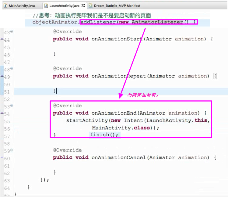Click AnimatorListener type name in addListener call
The width and height of the screenshot is (228, 197).
click(x=157, y=22)
